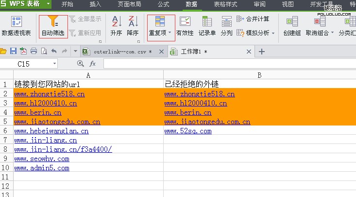Open the 有效性 data validation tool
Image resolution: width=356 pixels, height=197 pixels.
tap(185, 22)
